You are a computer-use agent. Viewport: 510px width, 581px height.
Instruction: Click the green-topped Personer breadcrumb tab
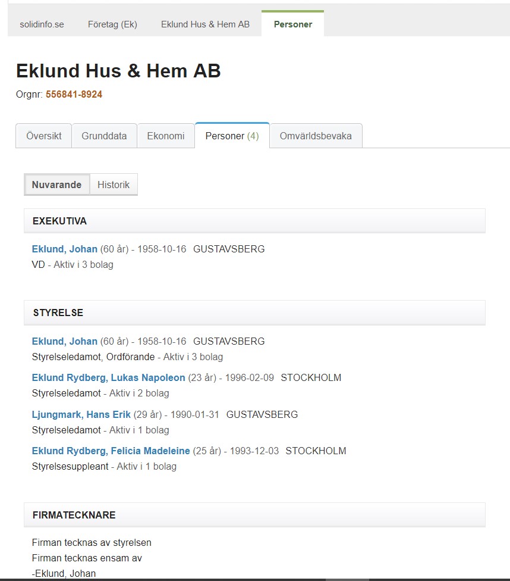(292, 24)
